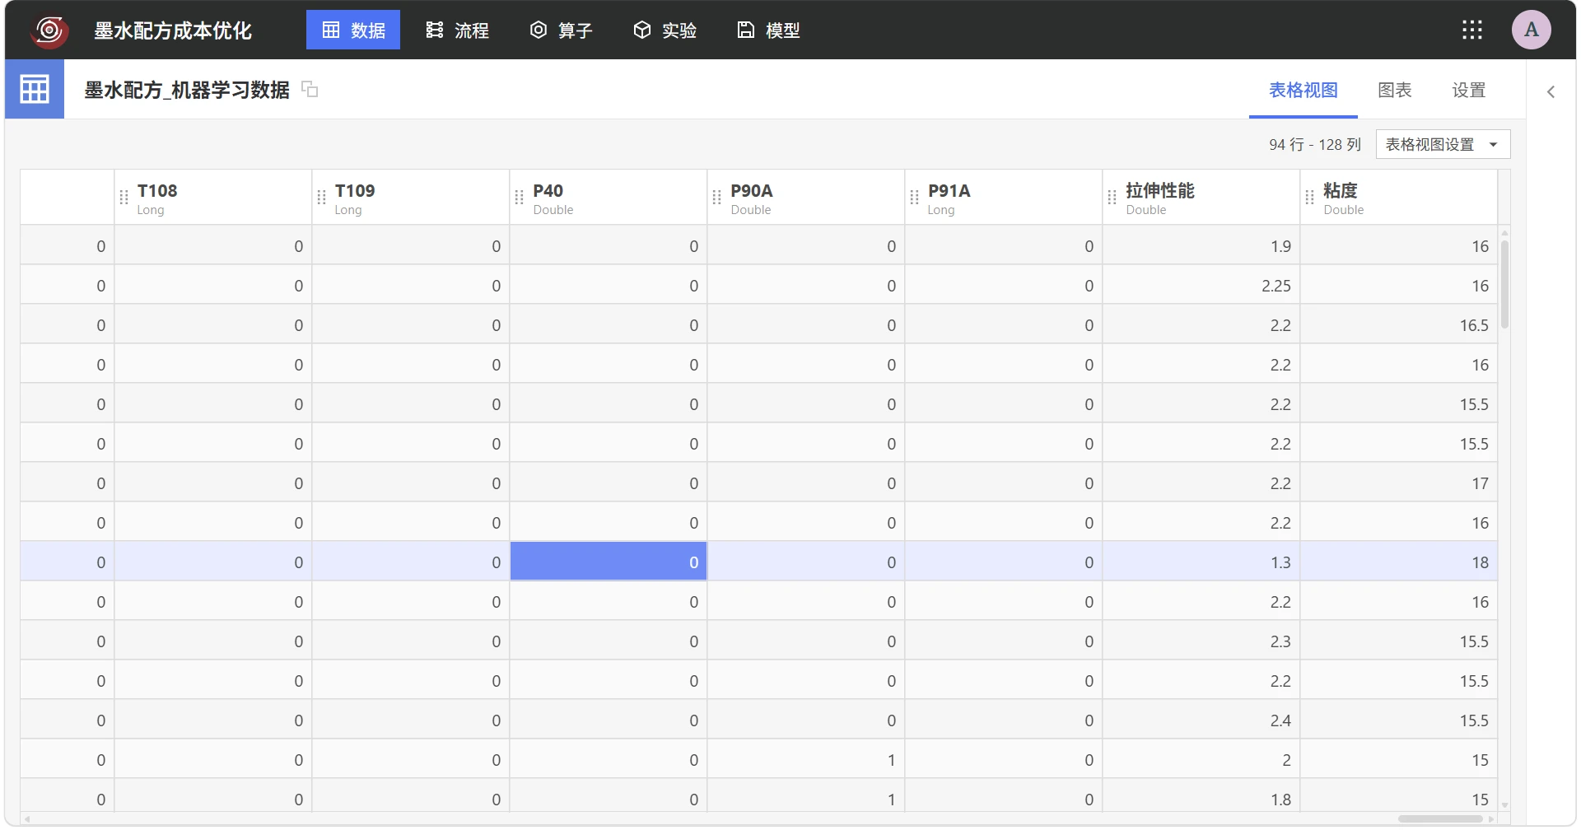The width and height of the screenshot is (1581, 830).
Task: Click drag handle of T109 column
Action: (x=321, y=197)
